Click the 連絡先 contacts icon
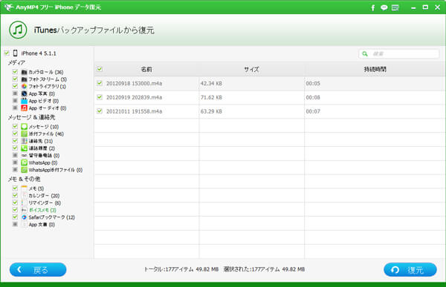Screen dimensions: 446x287 click(25, 141)
